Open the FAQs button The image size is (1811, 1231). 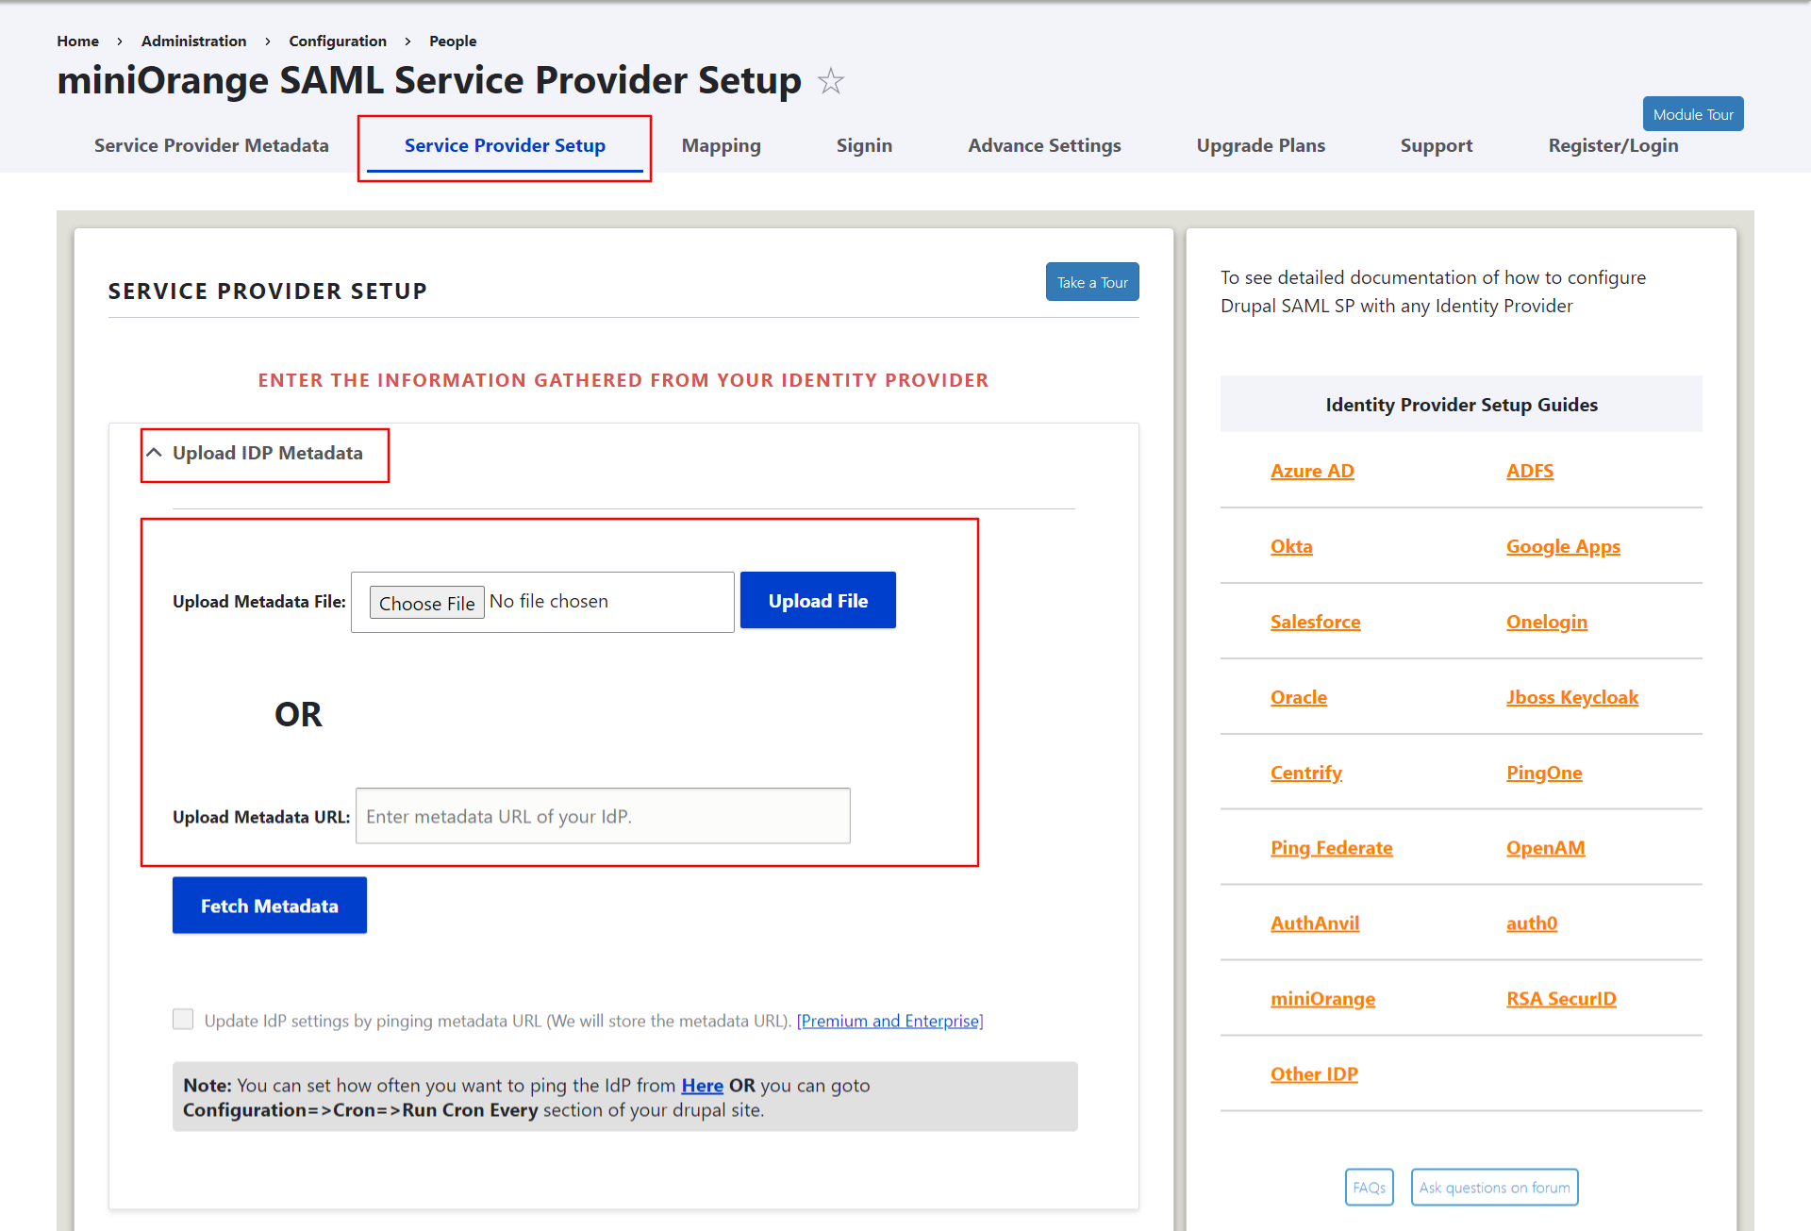click(1369, 1187)
